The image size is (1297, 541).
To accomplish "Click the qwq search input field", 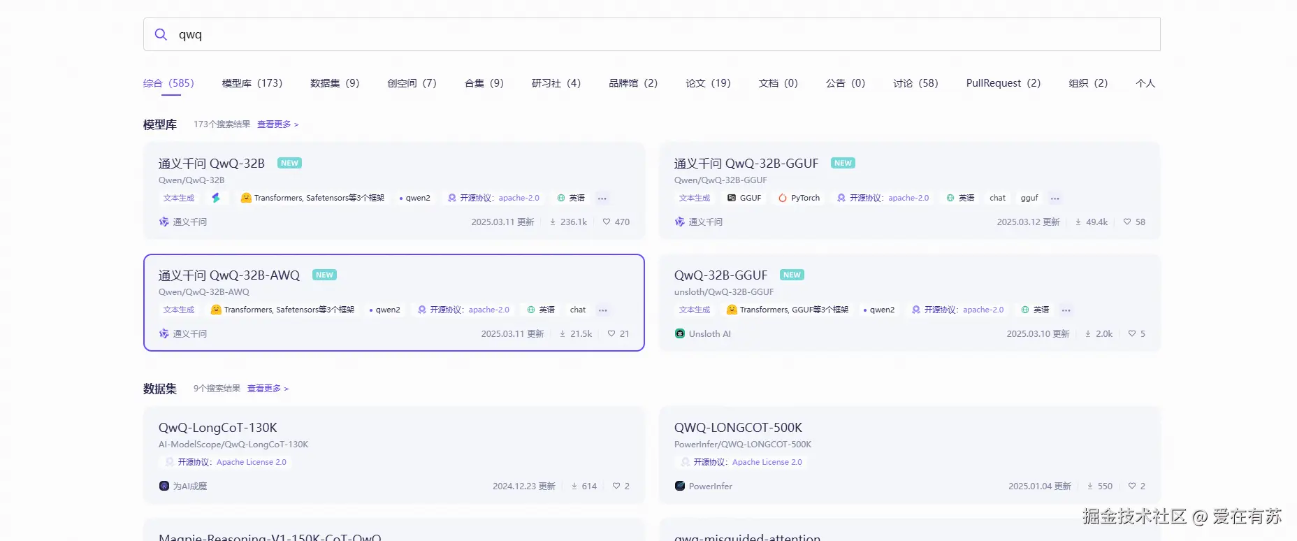I will click(x=651, y=34).
